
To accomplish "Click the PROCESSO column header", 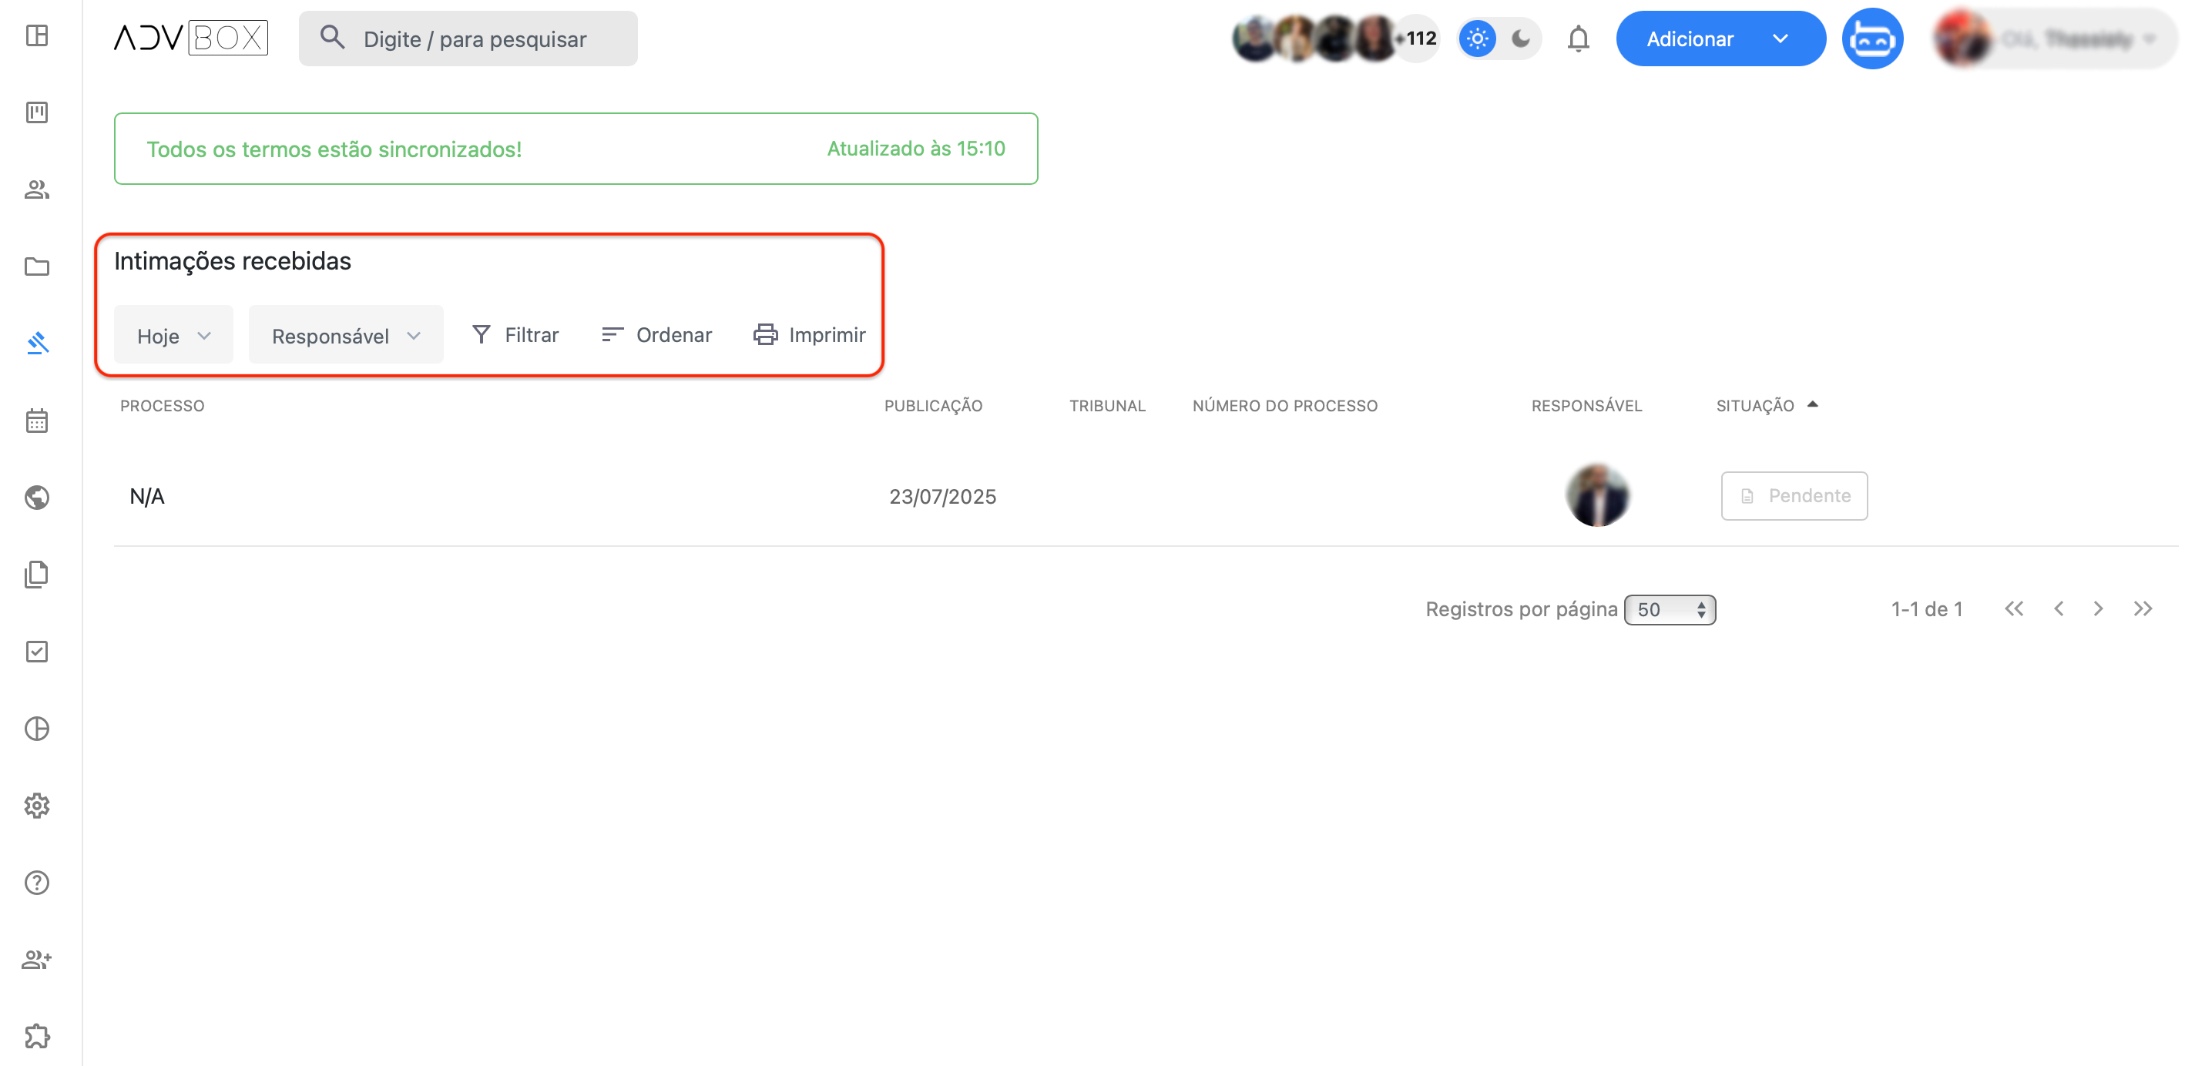I will [x=162, y=406].
